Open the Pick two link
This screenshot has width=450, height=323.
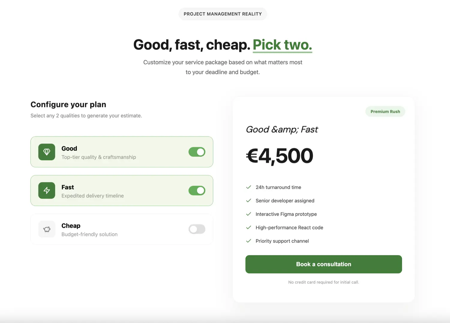(282, 44)
